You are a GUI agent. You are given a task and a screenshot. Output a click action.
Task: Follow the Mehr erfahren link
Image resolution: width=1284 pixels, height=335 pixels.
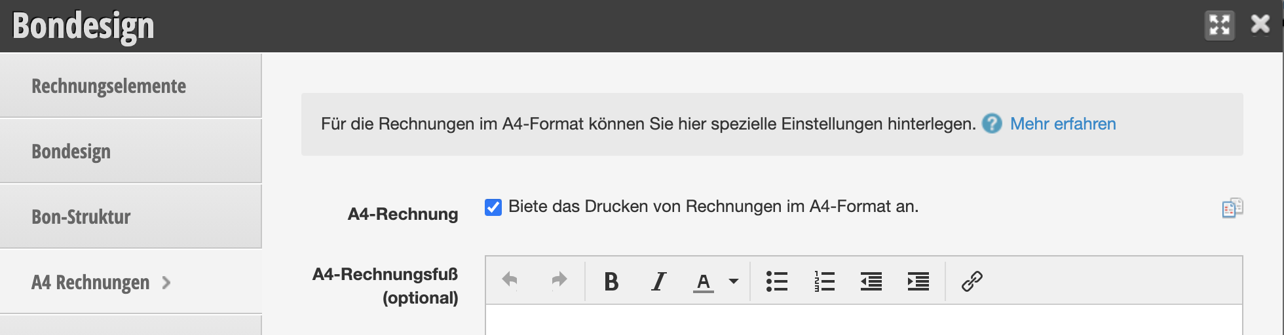pos(1063,124)
